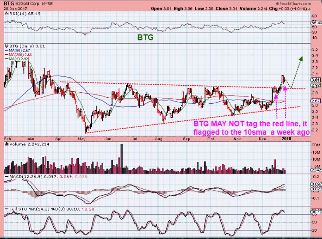Screen dimensions: 322x239
Task: Click the 20M volume axis label
Action: 316,145
